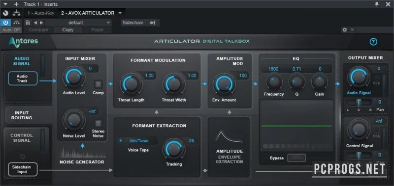Viewport: 394px width, 186px height.
Task: Click the EQ Q value 0.71
Action: [297, 69]
